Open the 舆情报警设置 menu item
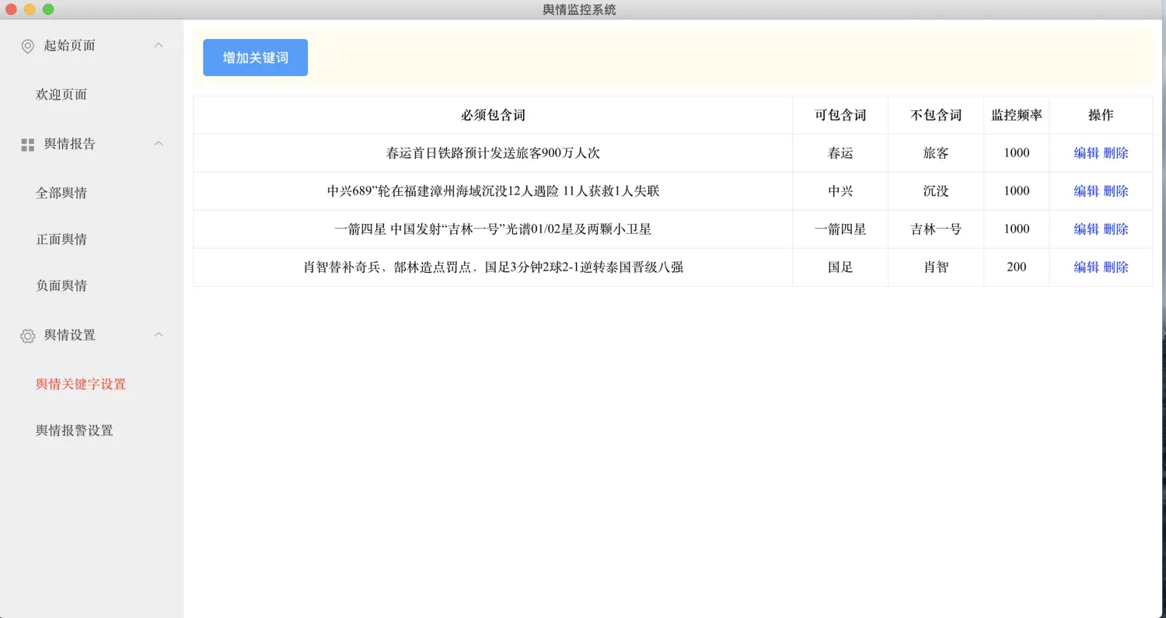This screenshot has width=1166, height=618. click(x=75, y=431)
